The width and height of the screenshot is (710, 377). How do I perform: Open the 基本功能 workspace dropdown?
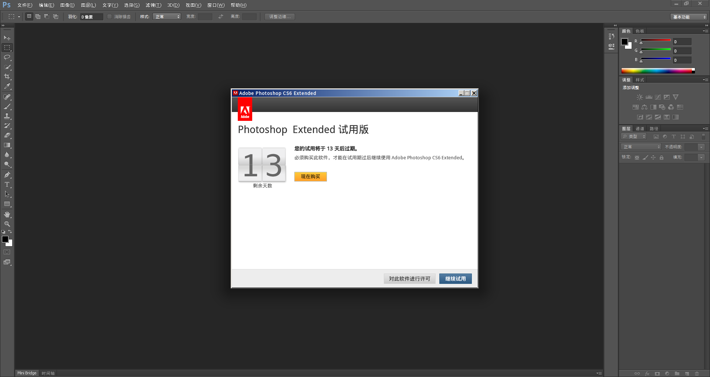click(x=689, y=17)
